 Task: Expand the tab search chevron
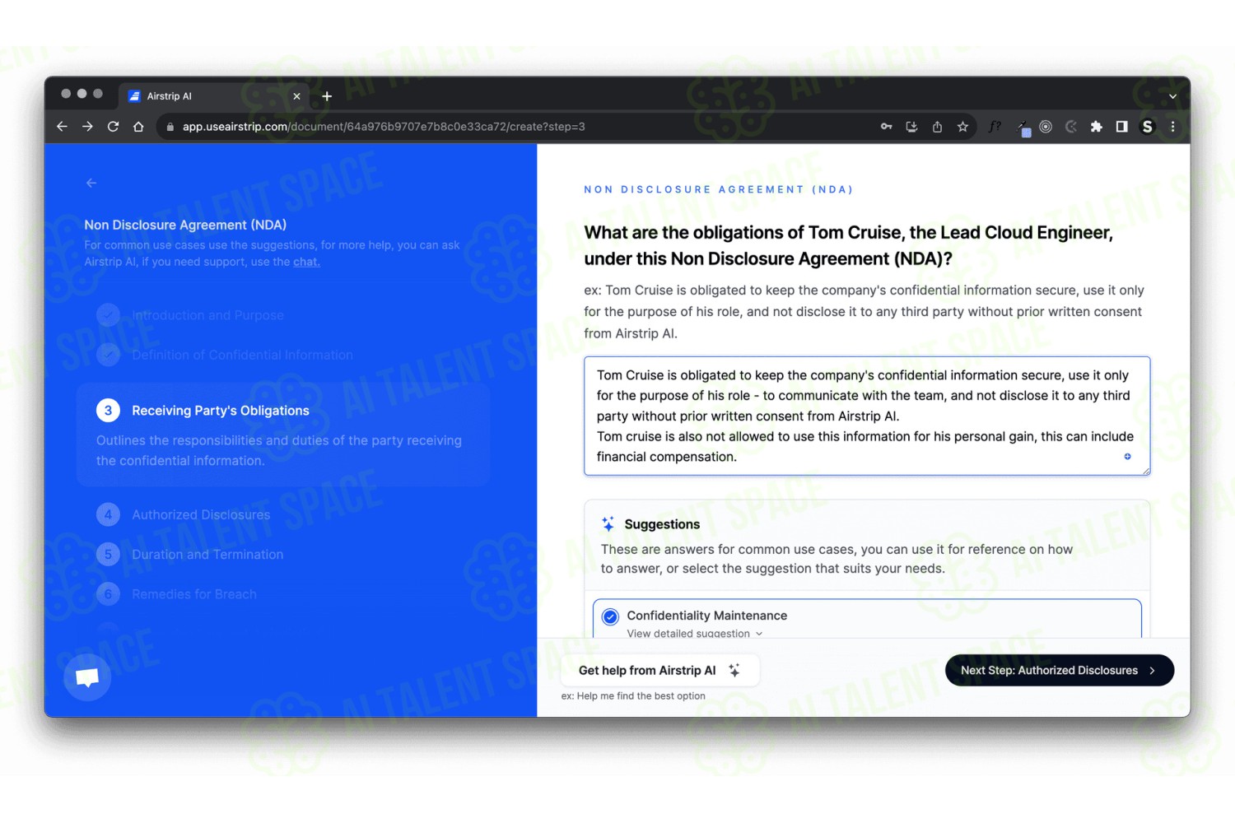(1172, 96)
